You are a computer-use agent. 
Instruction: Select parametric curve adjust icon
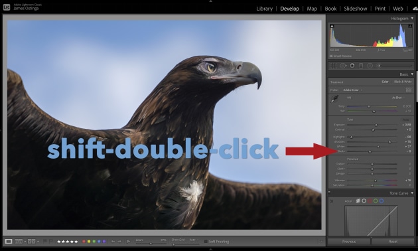point(358,201)
